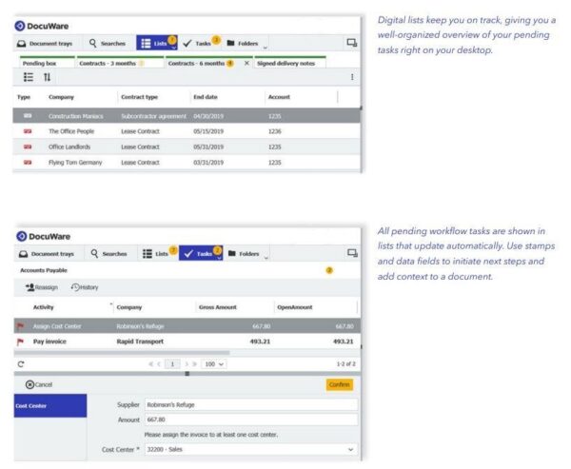Sort by Account column header
Image resolution: width=571 pixels, height=469 pixels.
point(279,97)
